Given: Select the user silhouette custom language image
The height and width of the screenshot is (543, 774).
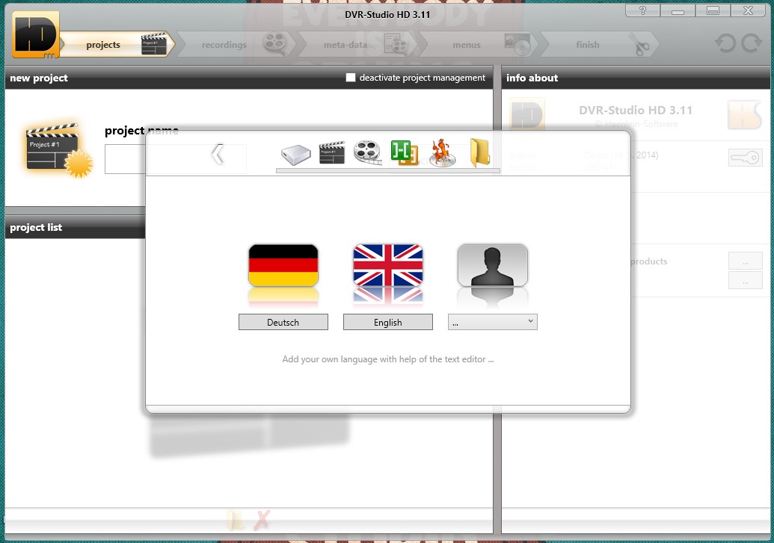Looking at the screenshot, I should point(493,266).
